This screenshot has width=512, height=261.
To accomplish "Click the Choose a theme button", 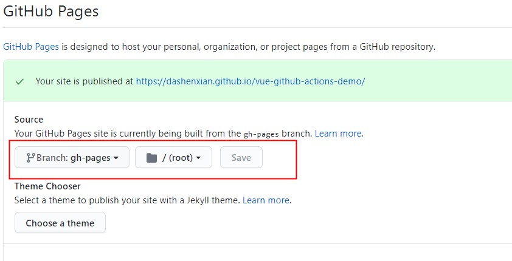I will coord(60,223).
